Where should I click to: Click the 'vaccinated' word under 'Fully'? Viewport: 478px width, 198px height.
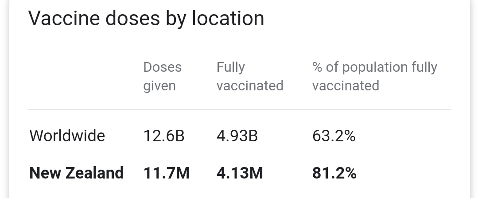pos(250,85)
